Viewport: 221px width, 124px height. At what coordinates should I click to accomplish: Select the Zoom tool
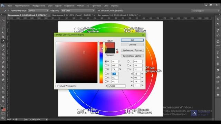pos(3,101)
